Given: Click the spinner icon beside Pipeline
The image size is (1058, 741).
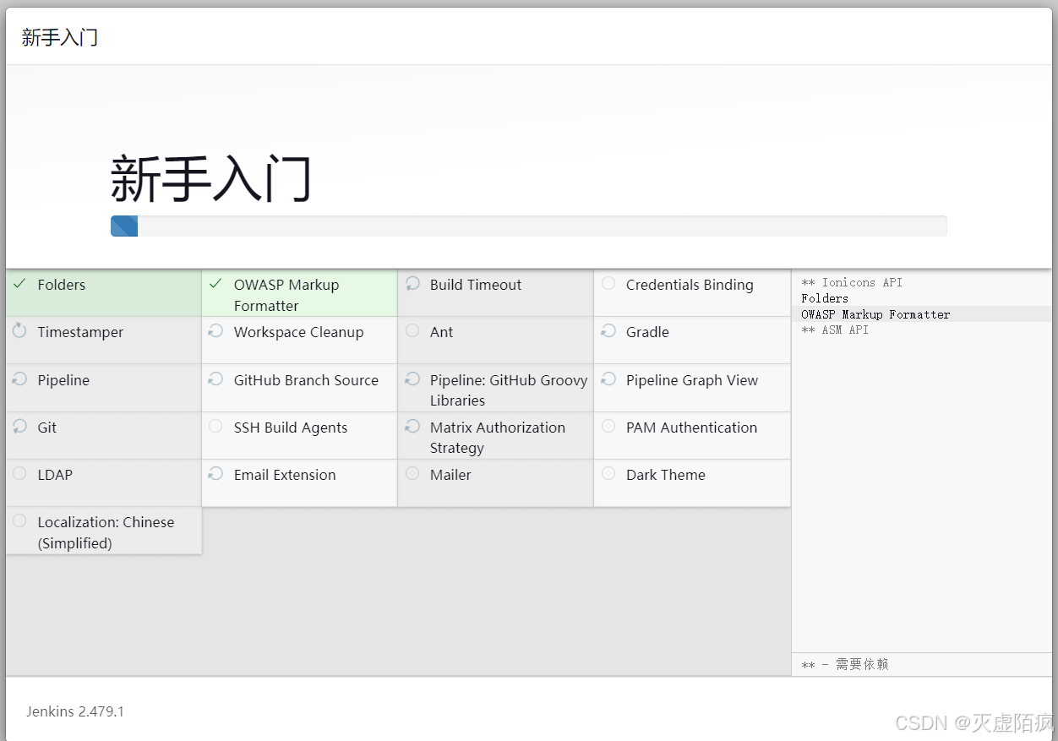Looking at the screenshot, I should pyautogui.click(x=19, y=379).
